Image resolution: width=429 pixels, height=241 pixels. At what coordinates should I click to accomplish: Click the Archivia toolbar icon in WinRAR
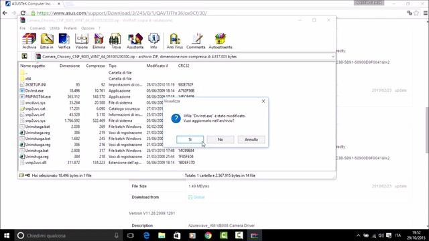[29, 41]
